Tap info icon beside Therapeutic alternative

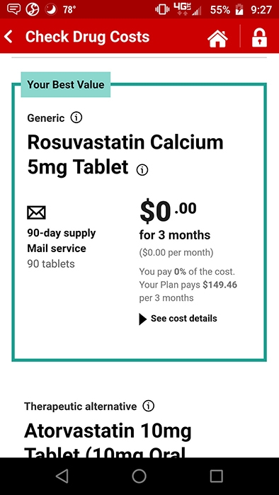click(x=148, y=406)
